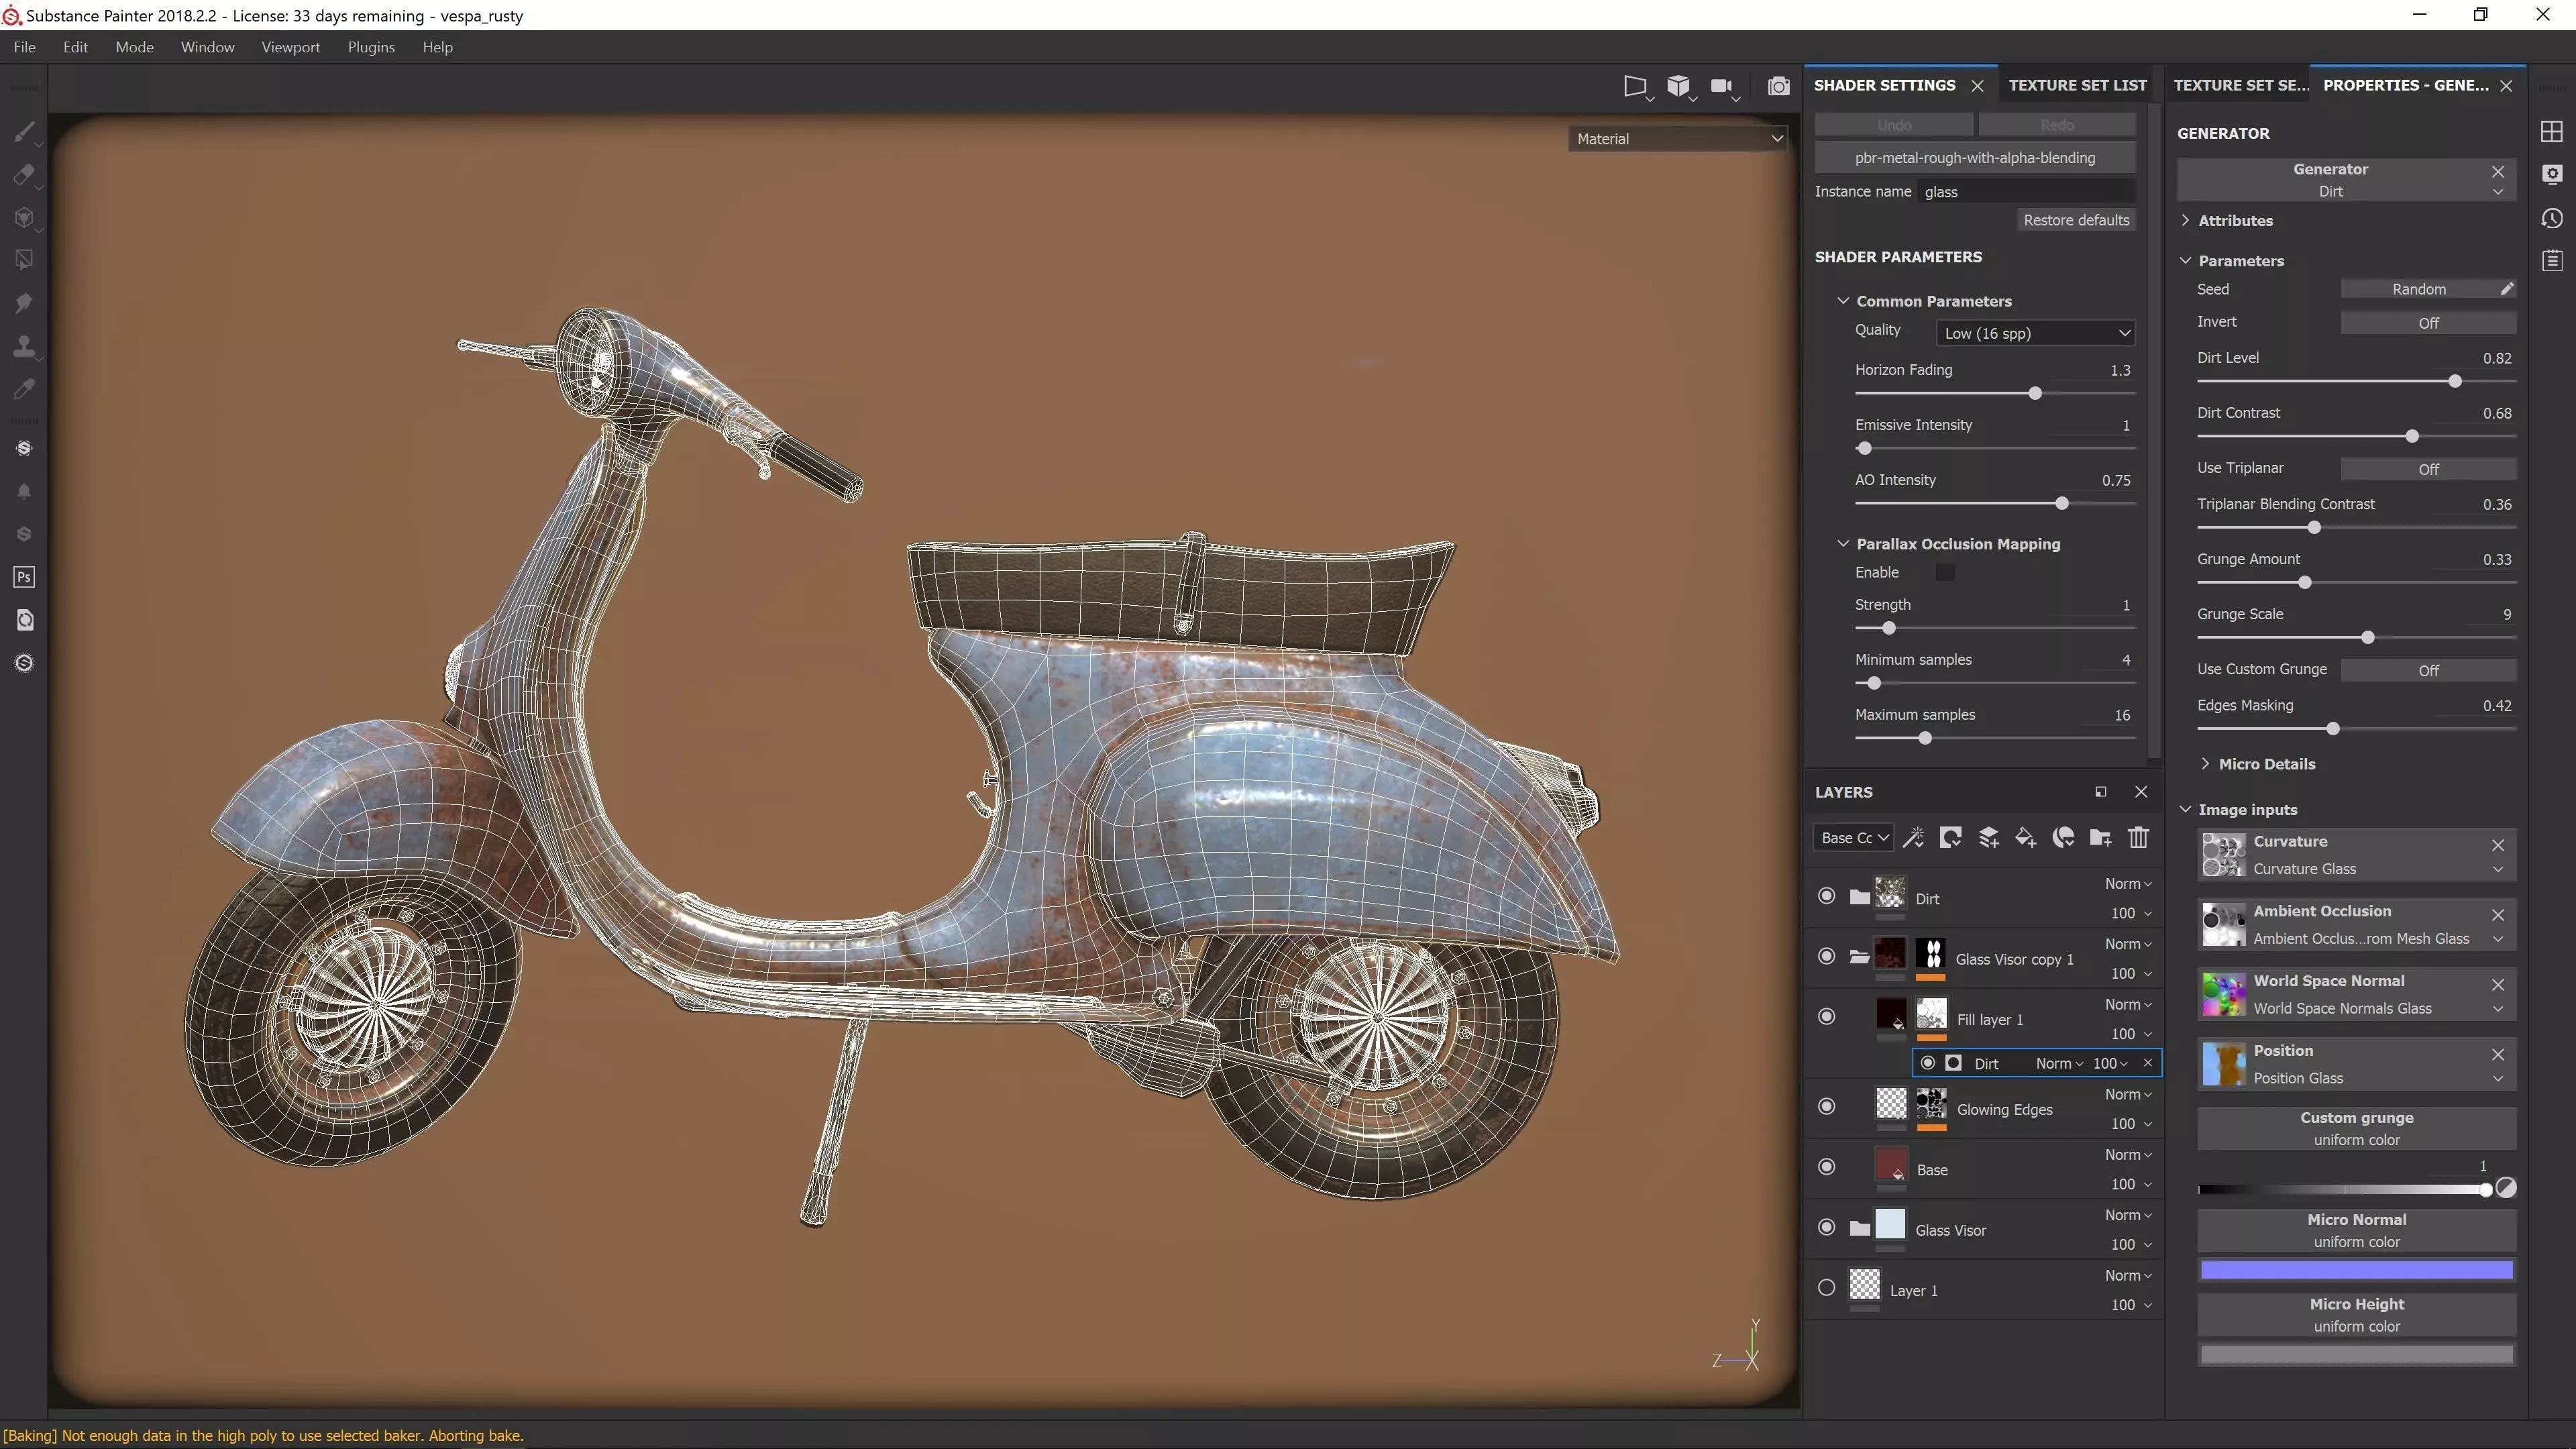Show the hidden Layer 1

1826,1287
